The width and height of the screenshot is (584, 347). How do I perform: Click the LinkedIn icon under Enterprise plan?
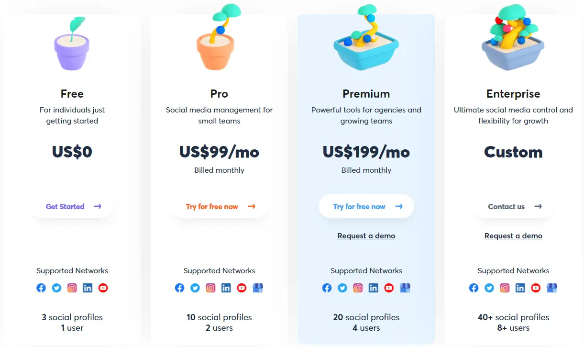pos(520,288)
